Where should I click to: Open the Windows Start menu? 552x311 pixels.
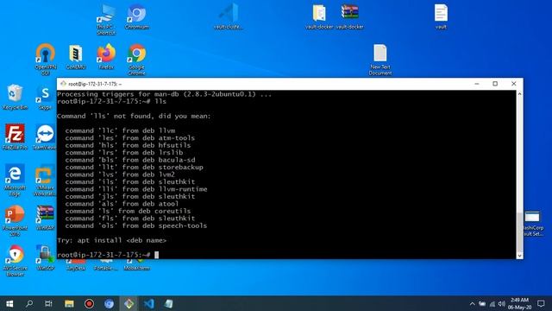coord(9,303)
